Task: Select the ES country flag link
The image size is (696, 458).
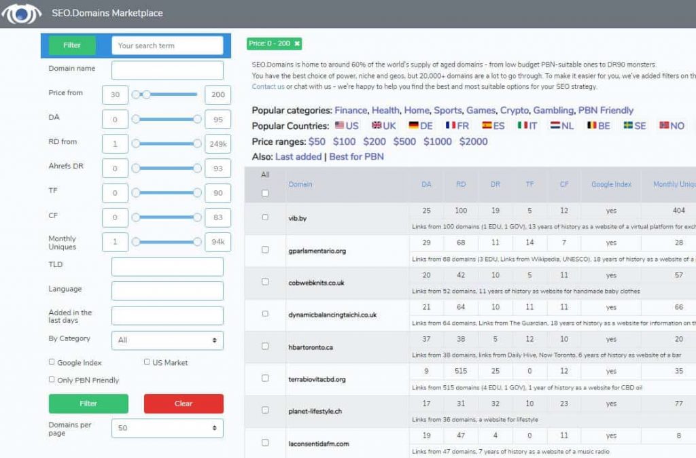Action: (x=493, y=126)
